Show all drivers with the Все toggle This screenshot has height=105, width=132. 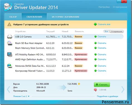click(106, 31)
